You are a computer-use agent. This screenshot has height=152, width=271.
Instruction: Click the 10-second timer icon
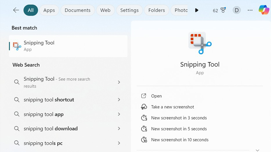point(144,140)
